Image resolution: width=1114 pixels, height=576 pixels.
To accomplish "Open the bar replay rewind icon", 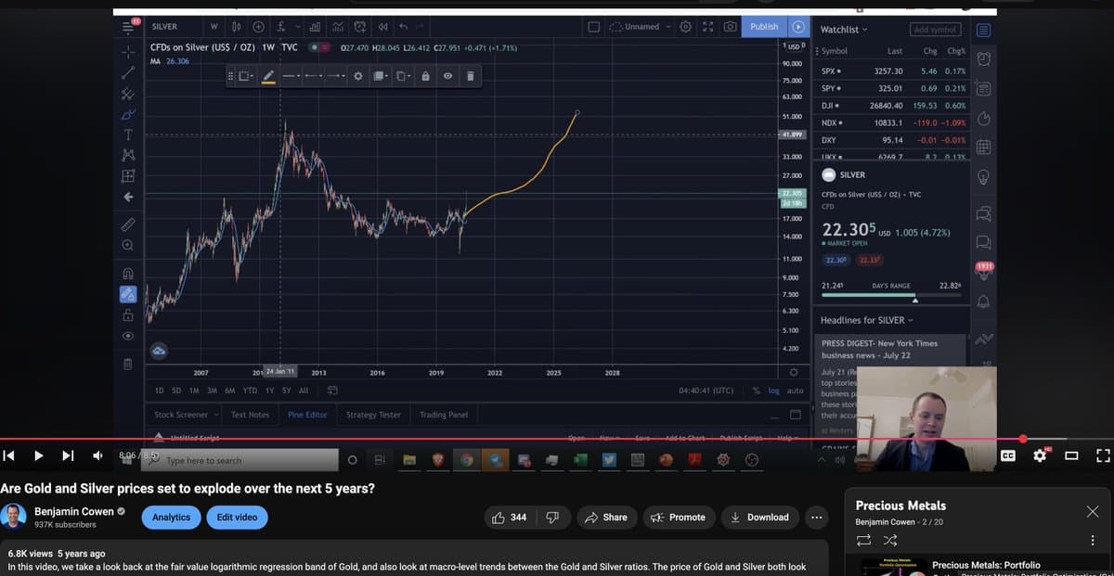I will tap(384, 26).
